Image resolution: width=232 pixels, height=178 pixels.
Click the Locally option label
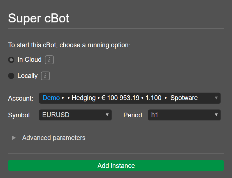click(27, 76)
